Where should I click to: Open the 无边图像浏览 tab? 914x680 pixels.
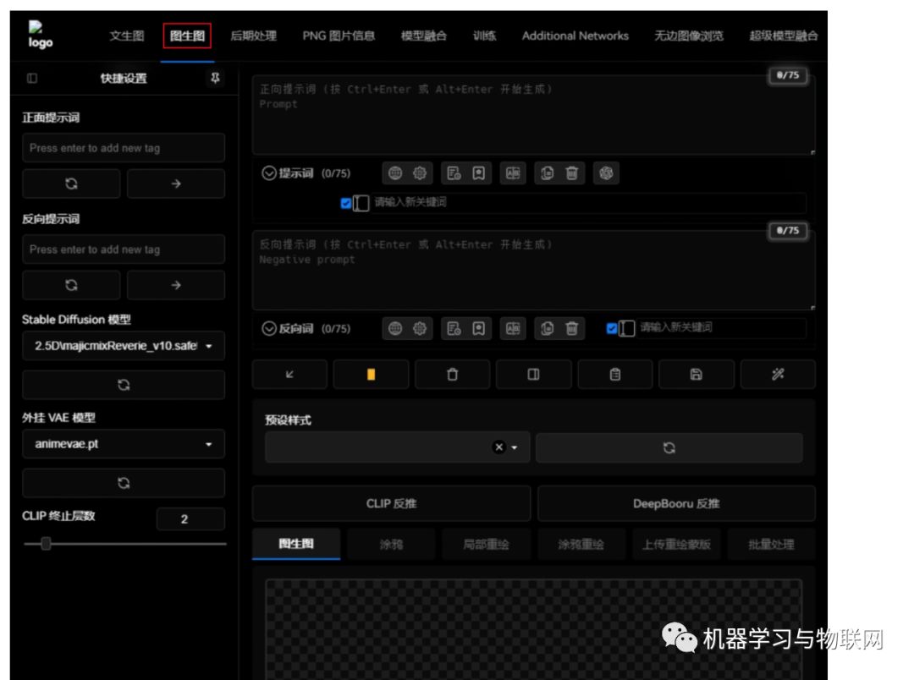[689, 36]
